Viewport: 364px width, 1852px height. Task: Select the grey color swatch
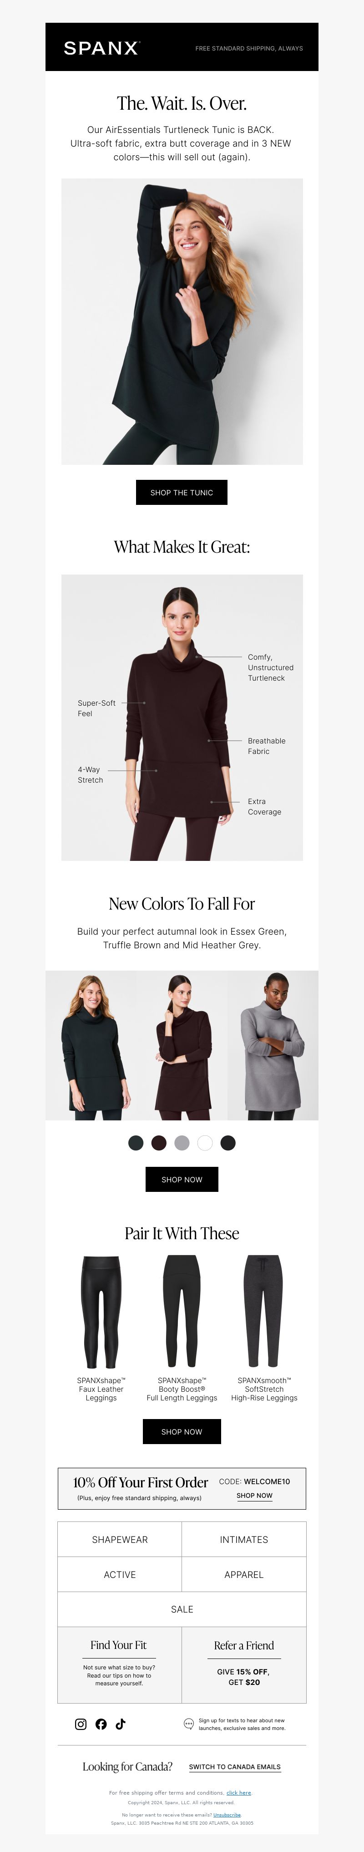[x=182, y=1143]
